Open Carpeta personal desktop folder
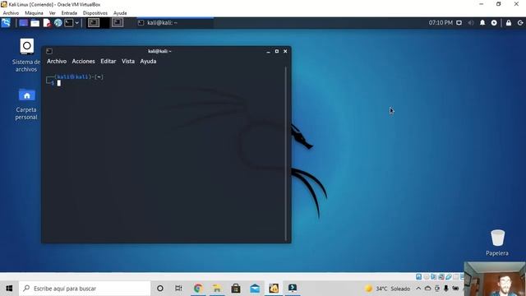 [x=26, y=104]
